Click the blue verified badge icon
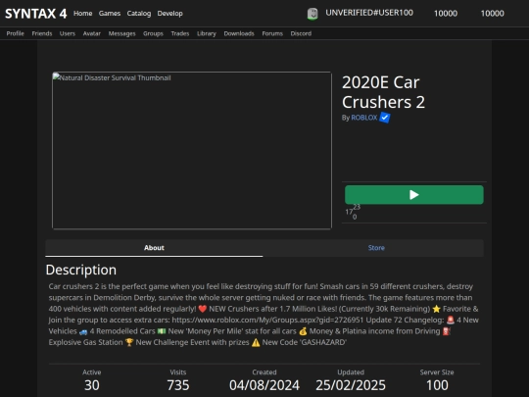The width and height of the screenshot is (529, 397). (385, 118)
